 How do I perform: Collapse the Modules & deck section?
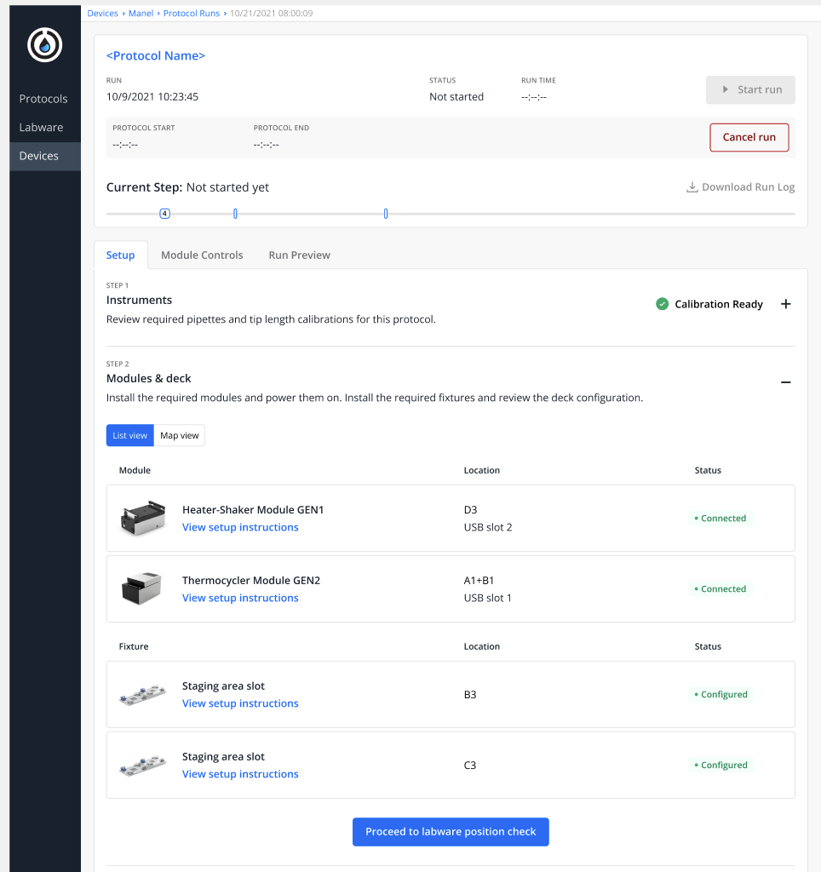[x=785, y=382]
